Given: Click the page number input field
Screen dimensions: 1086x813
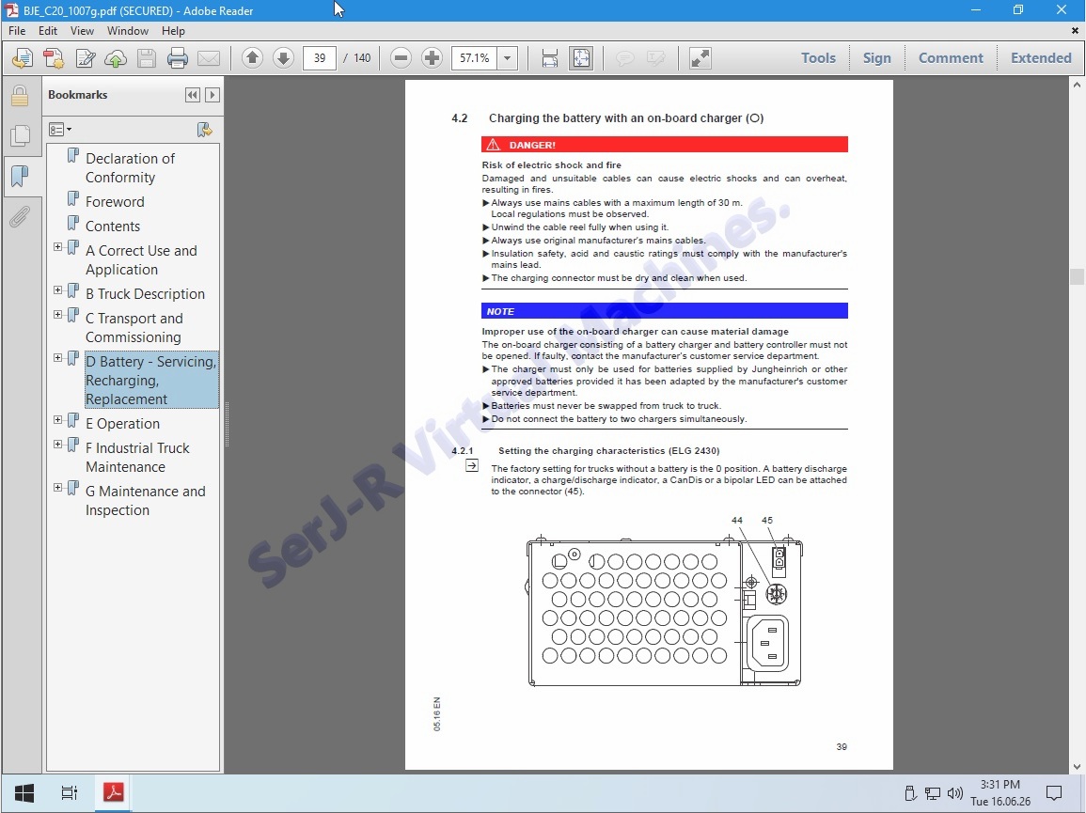Looking at the screenshot, I should 320,58.
